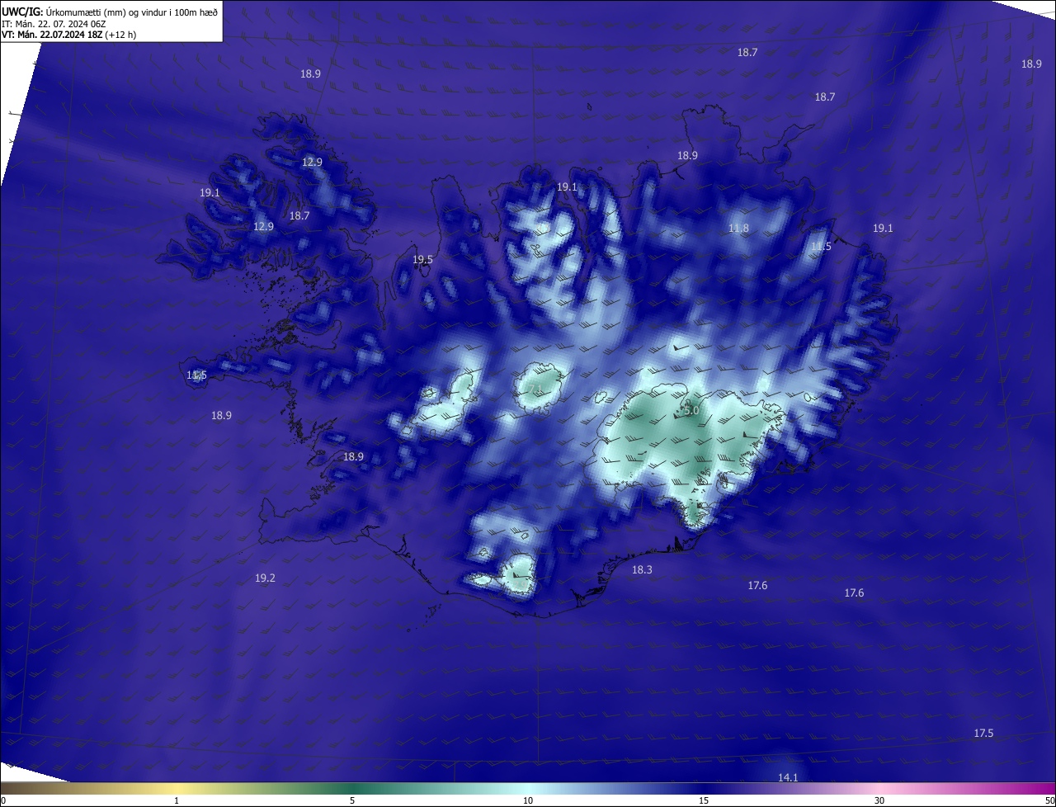This screenshot has height=807, width=1056.
Task: Click the 5.0 value over the large glacier
Action: (691, 410)
